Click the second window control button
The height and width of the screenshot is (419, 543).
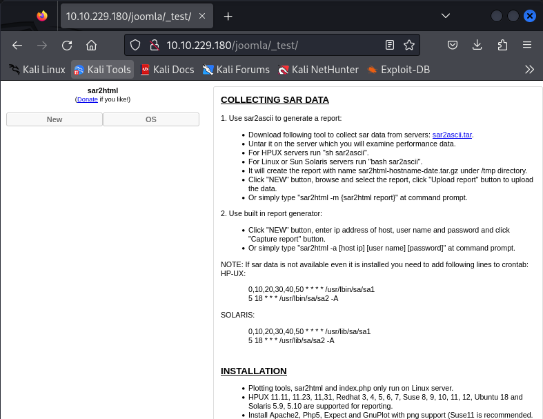tap(513, 16)
